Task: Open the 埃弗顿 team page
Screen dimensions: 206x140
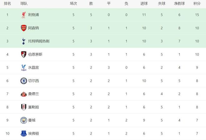Action: 33,133
